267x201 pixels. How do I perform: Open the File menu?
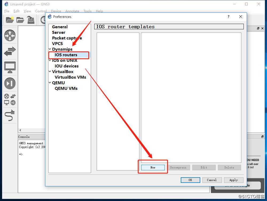click(x=7, y=11)
